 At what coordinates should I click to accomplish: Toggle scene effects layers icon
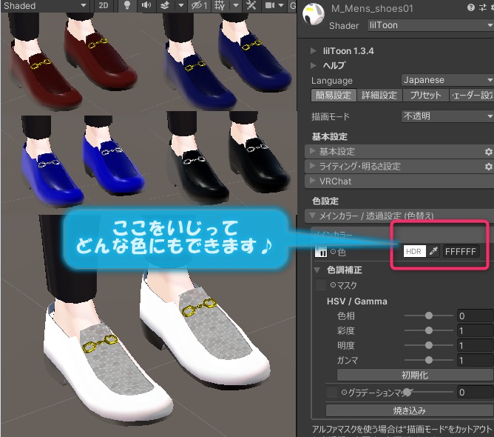point(165,5)
